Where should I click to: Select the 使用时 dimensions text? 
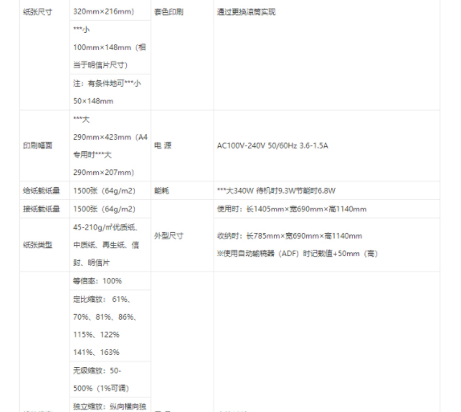[292, 209]
